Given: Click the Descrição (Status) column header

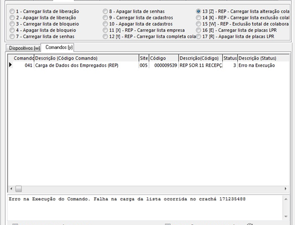Looking at the screenshot, I should [263, 58].
